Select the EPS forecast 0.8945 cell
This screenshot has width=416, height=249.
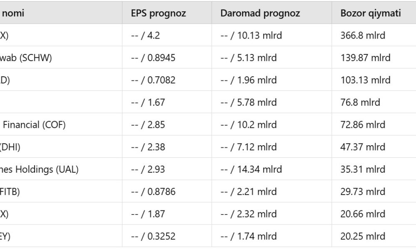pyautogui.click(x=153, y=58)
